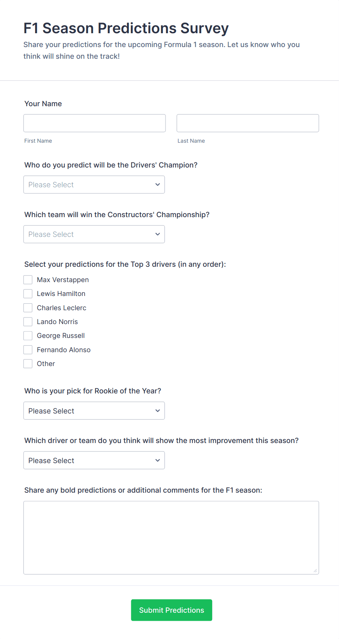Click the Constructors' Championship dropdown chevron
Screen dimensions: 339x639
157,234
